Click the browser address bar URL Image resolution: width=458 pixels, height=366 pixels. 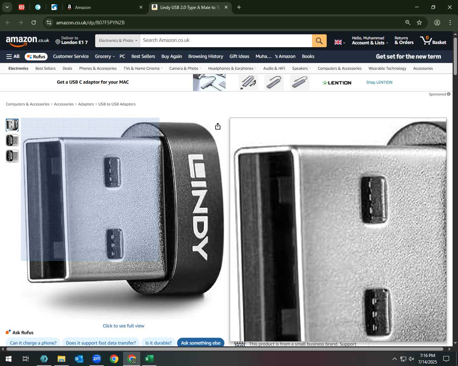click(x=90, y=23)
